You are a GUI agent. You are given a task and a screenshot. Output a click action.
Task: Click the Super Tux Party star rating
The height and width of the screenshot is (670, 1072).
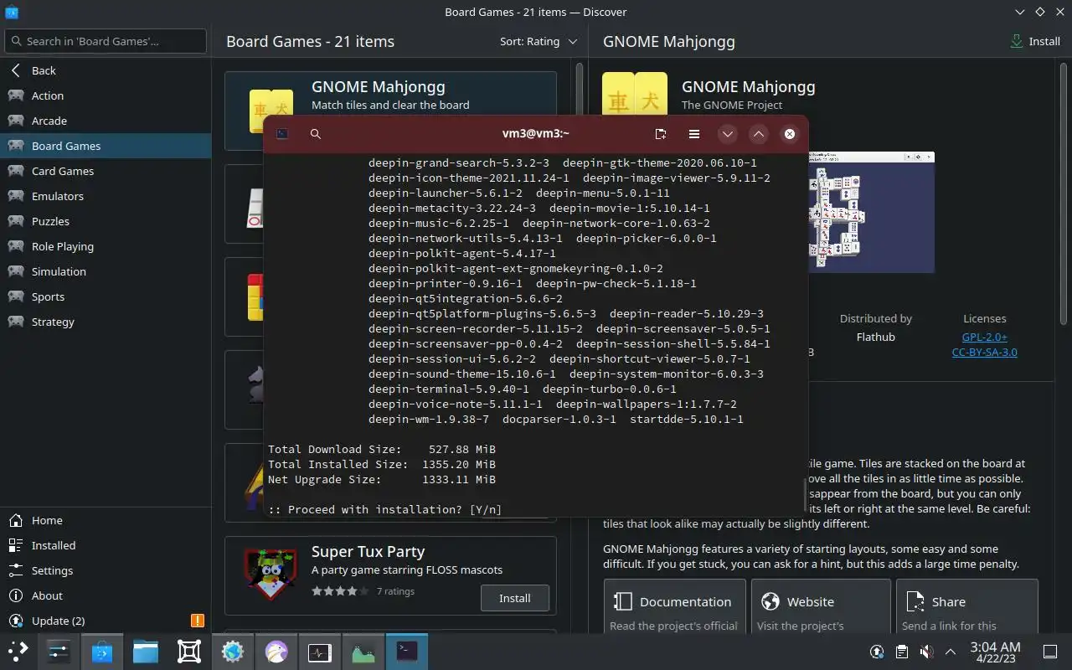pos(340,591)
